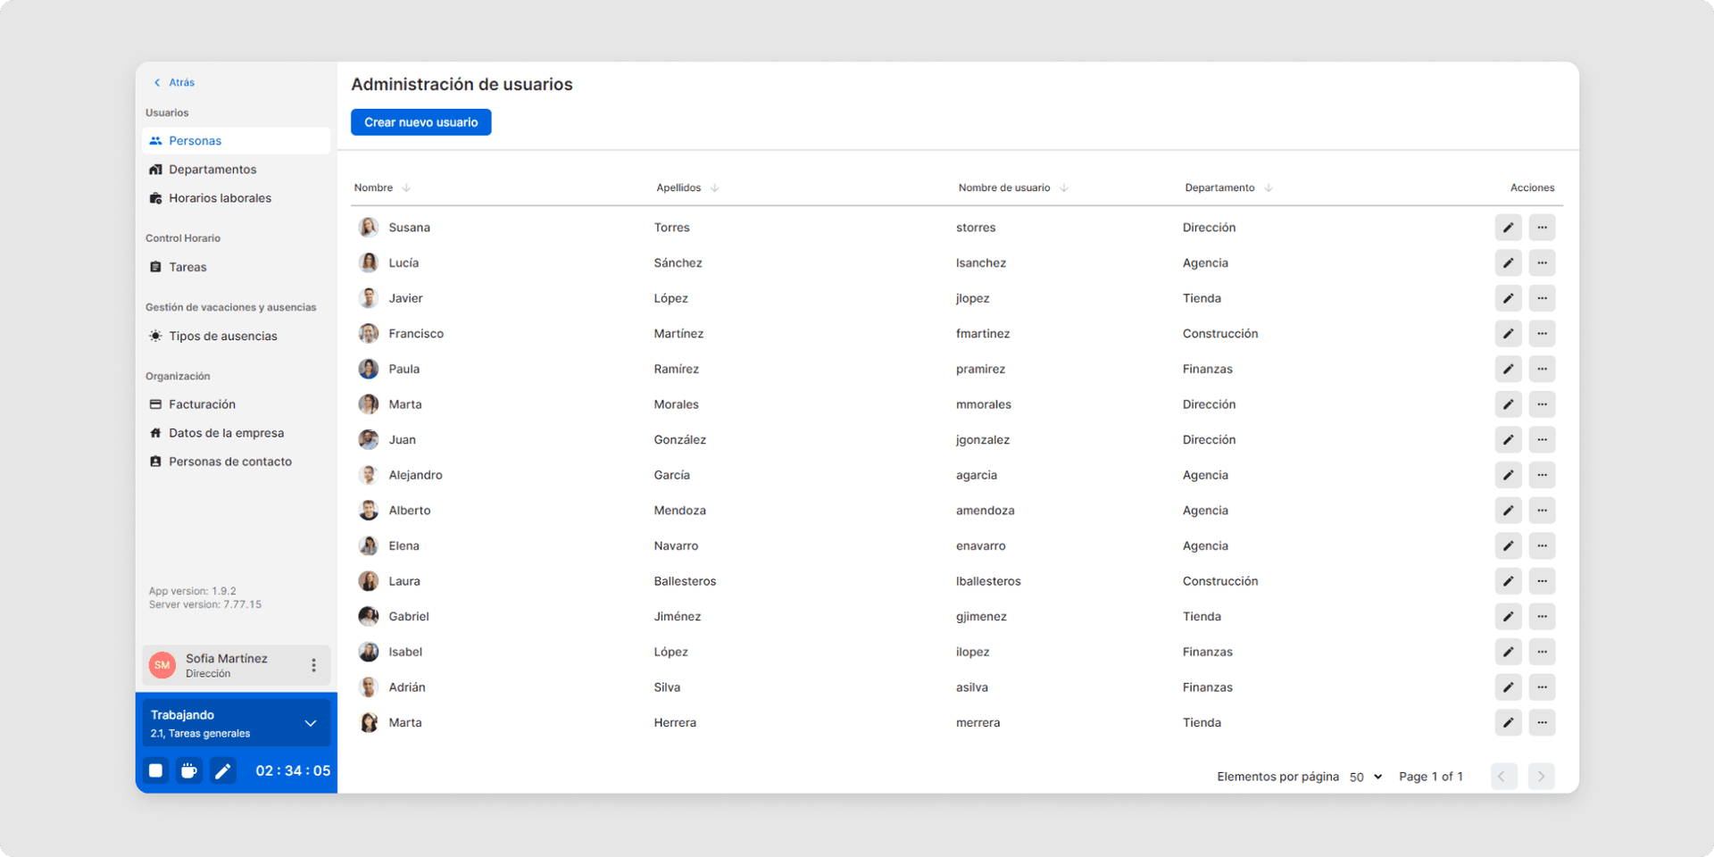Edit user Gabriel Jiménez with pencil icon

(1508, 617)
